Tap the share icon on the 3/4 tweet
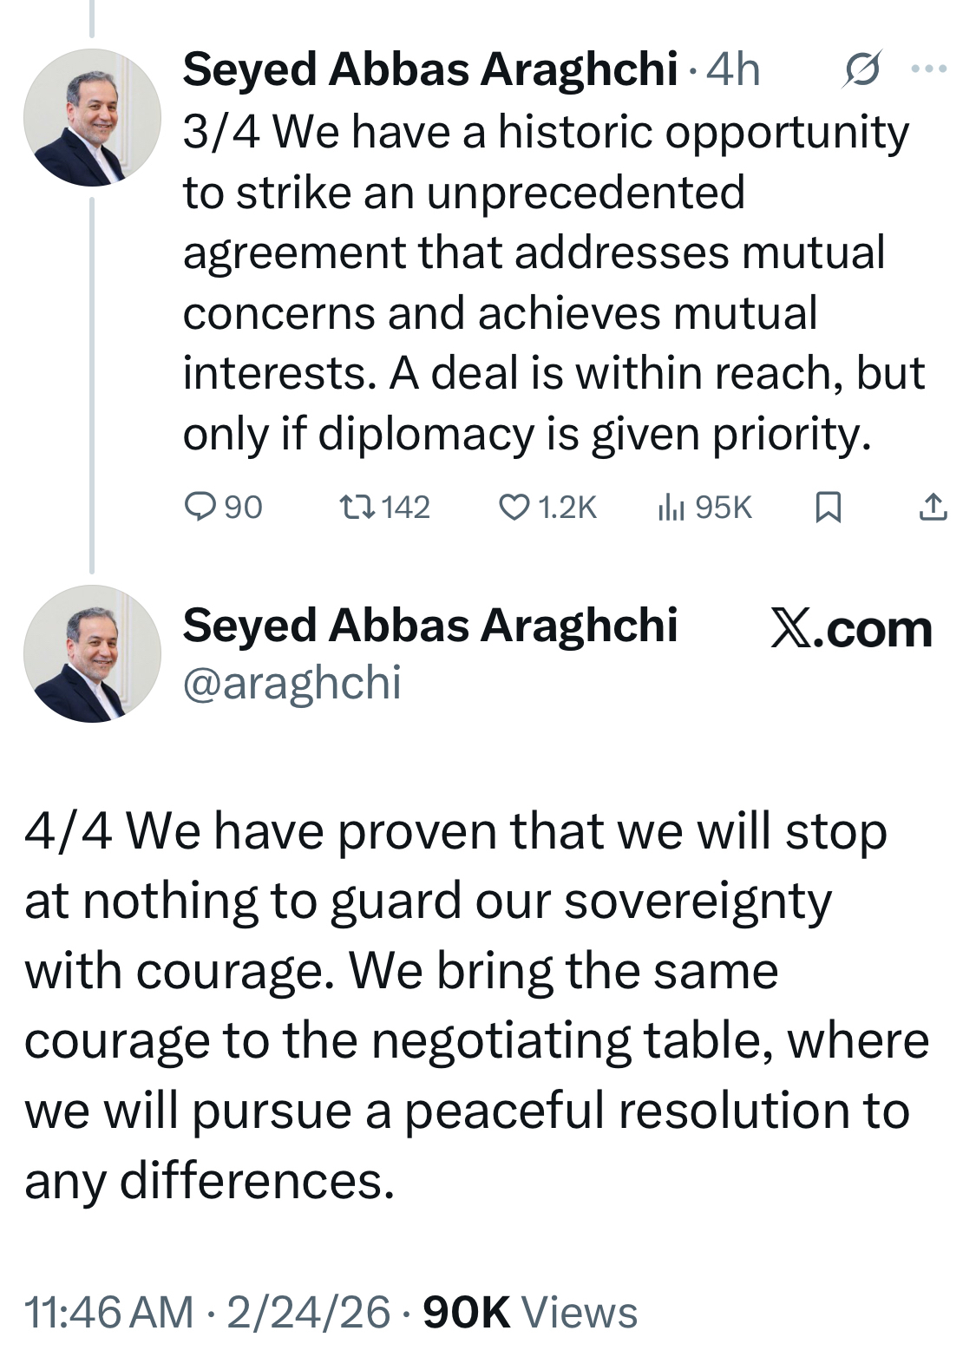Image resolution: width=976 pixels, height=1357 pixels. (x=933, y=507)
